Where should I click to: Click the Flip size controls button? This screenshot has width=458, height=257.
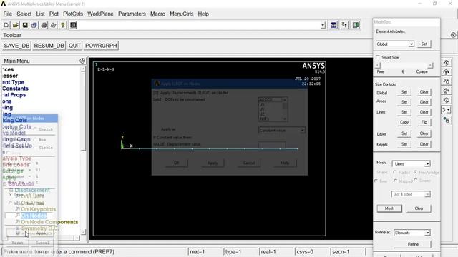424,122
